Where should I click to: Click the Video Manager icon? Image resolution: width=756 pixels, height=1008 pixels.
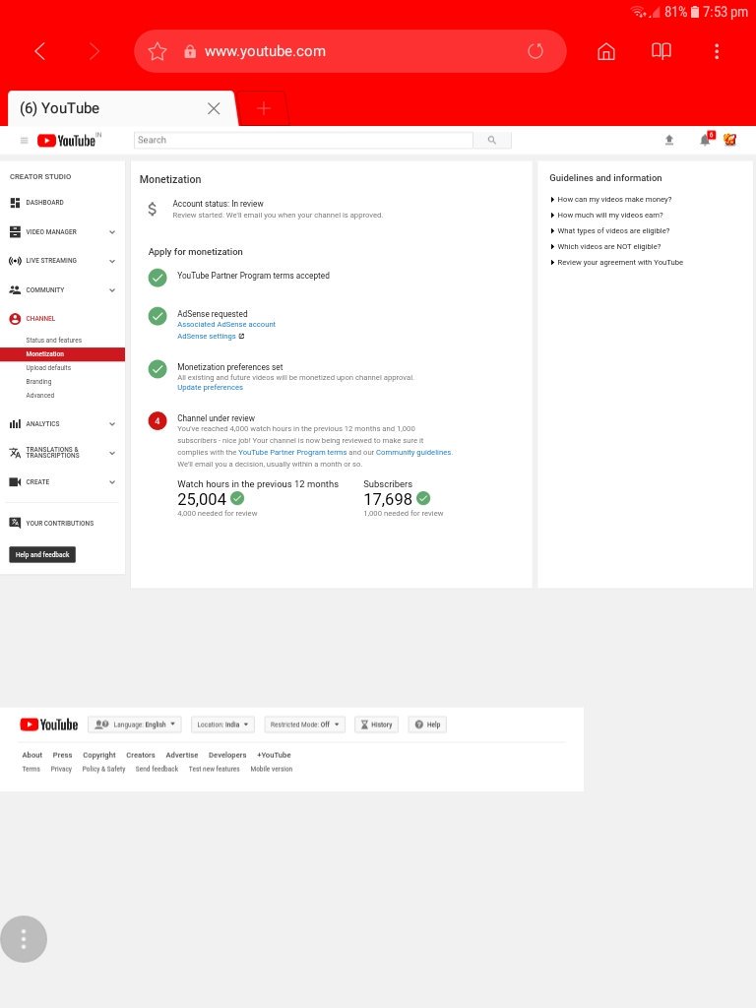(x=15, y=232)
